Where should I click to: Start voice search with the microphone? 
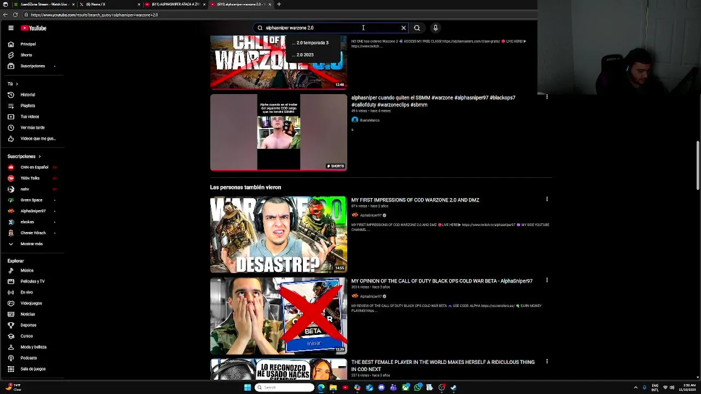pos(435,28)
